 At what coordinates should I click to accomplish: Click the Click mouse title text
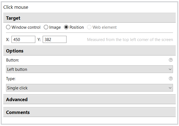click(16, 7)
